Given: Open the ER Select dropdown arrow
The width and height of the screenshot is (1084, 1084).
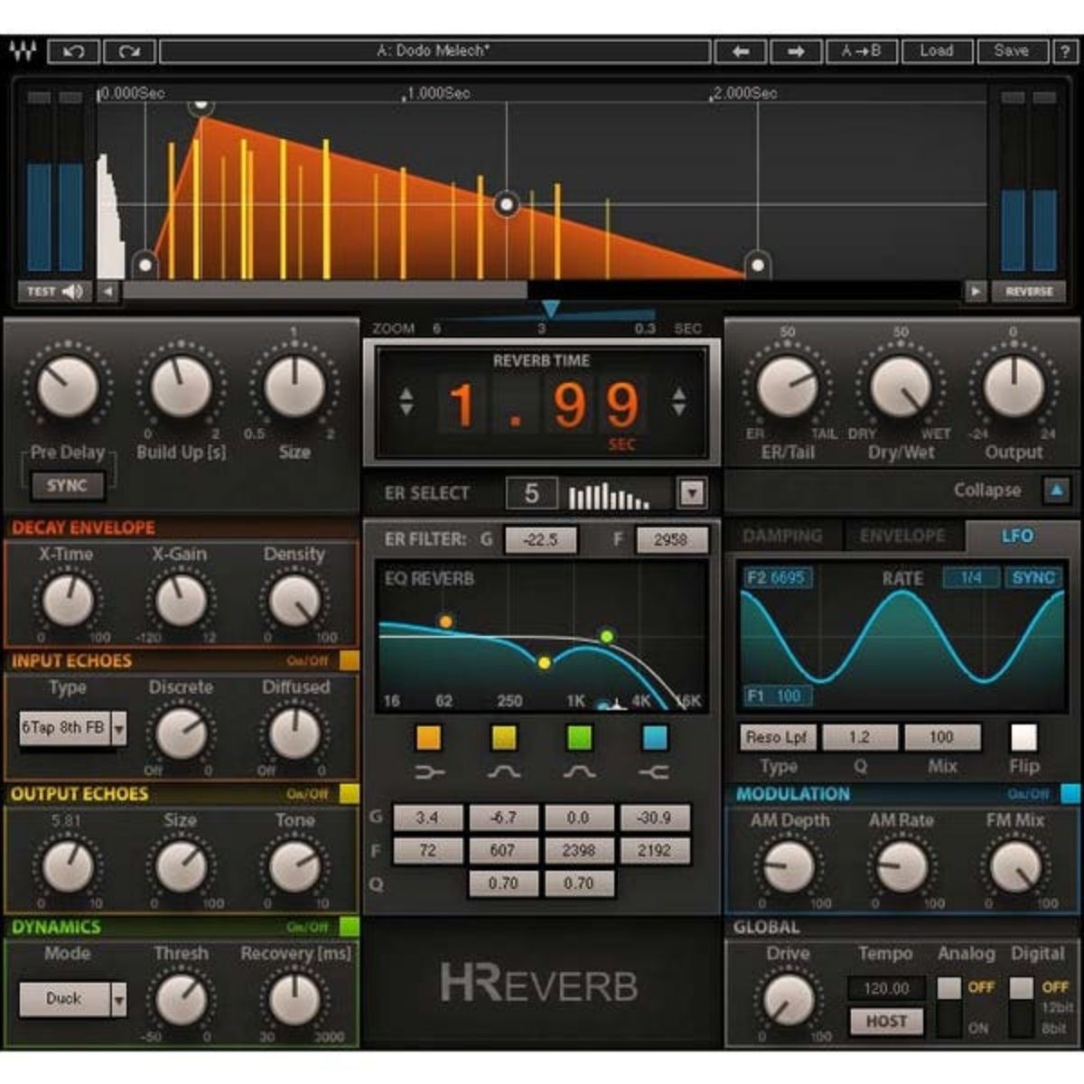Looking at the screenshot, I should click(692, 492).
